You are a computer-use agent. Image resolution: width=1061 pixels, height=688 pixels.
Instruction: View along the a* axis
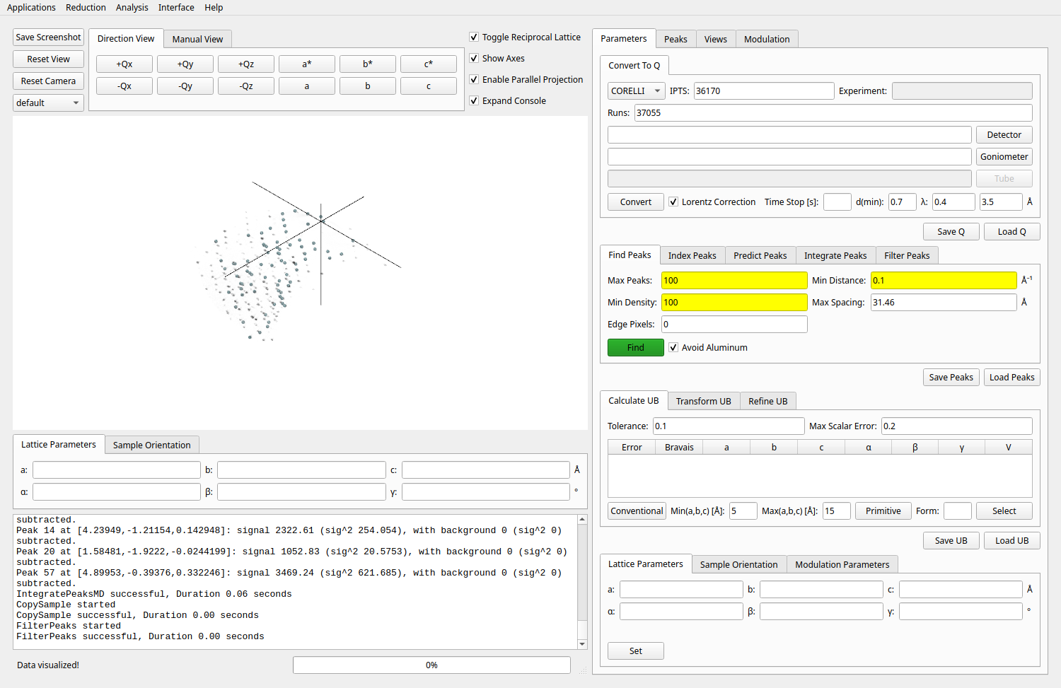pos(307,64)
